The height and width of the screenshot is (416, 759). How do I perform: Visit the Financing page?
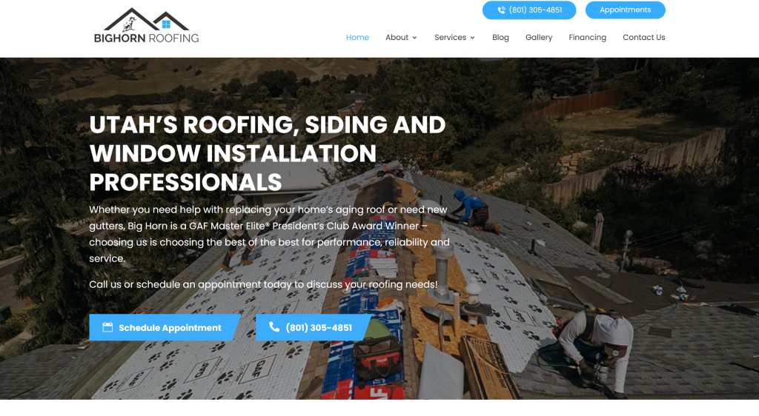587,37
